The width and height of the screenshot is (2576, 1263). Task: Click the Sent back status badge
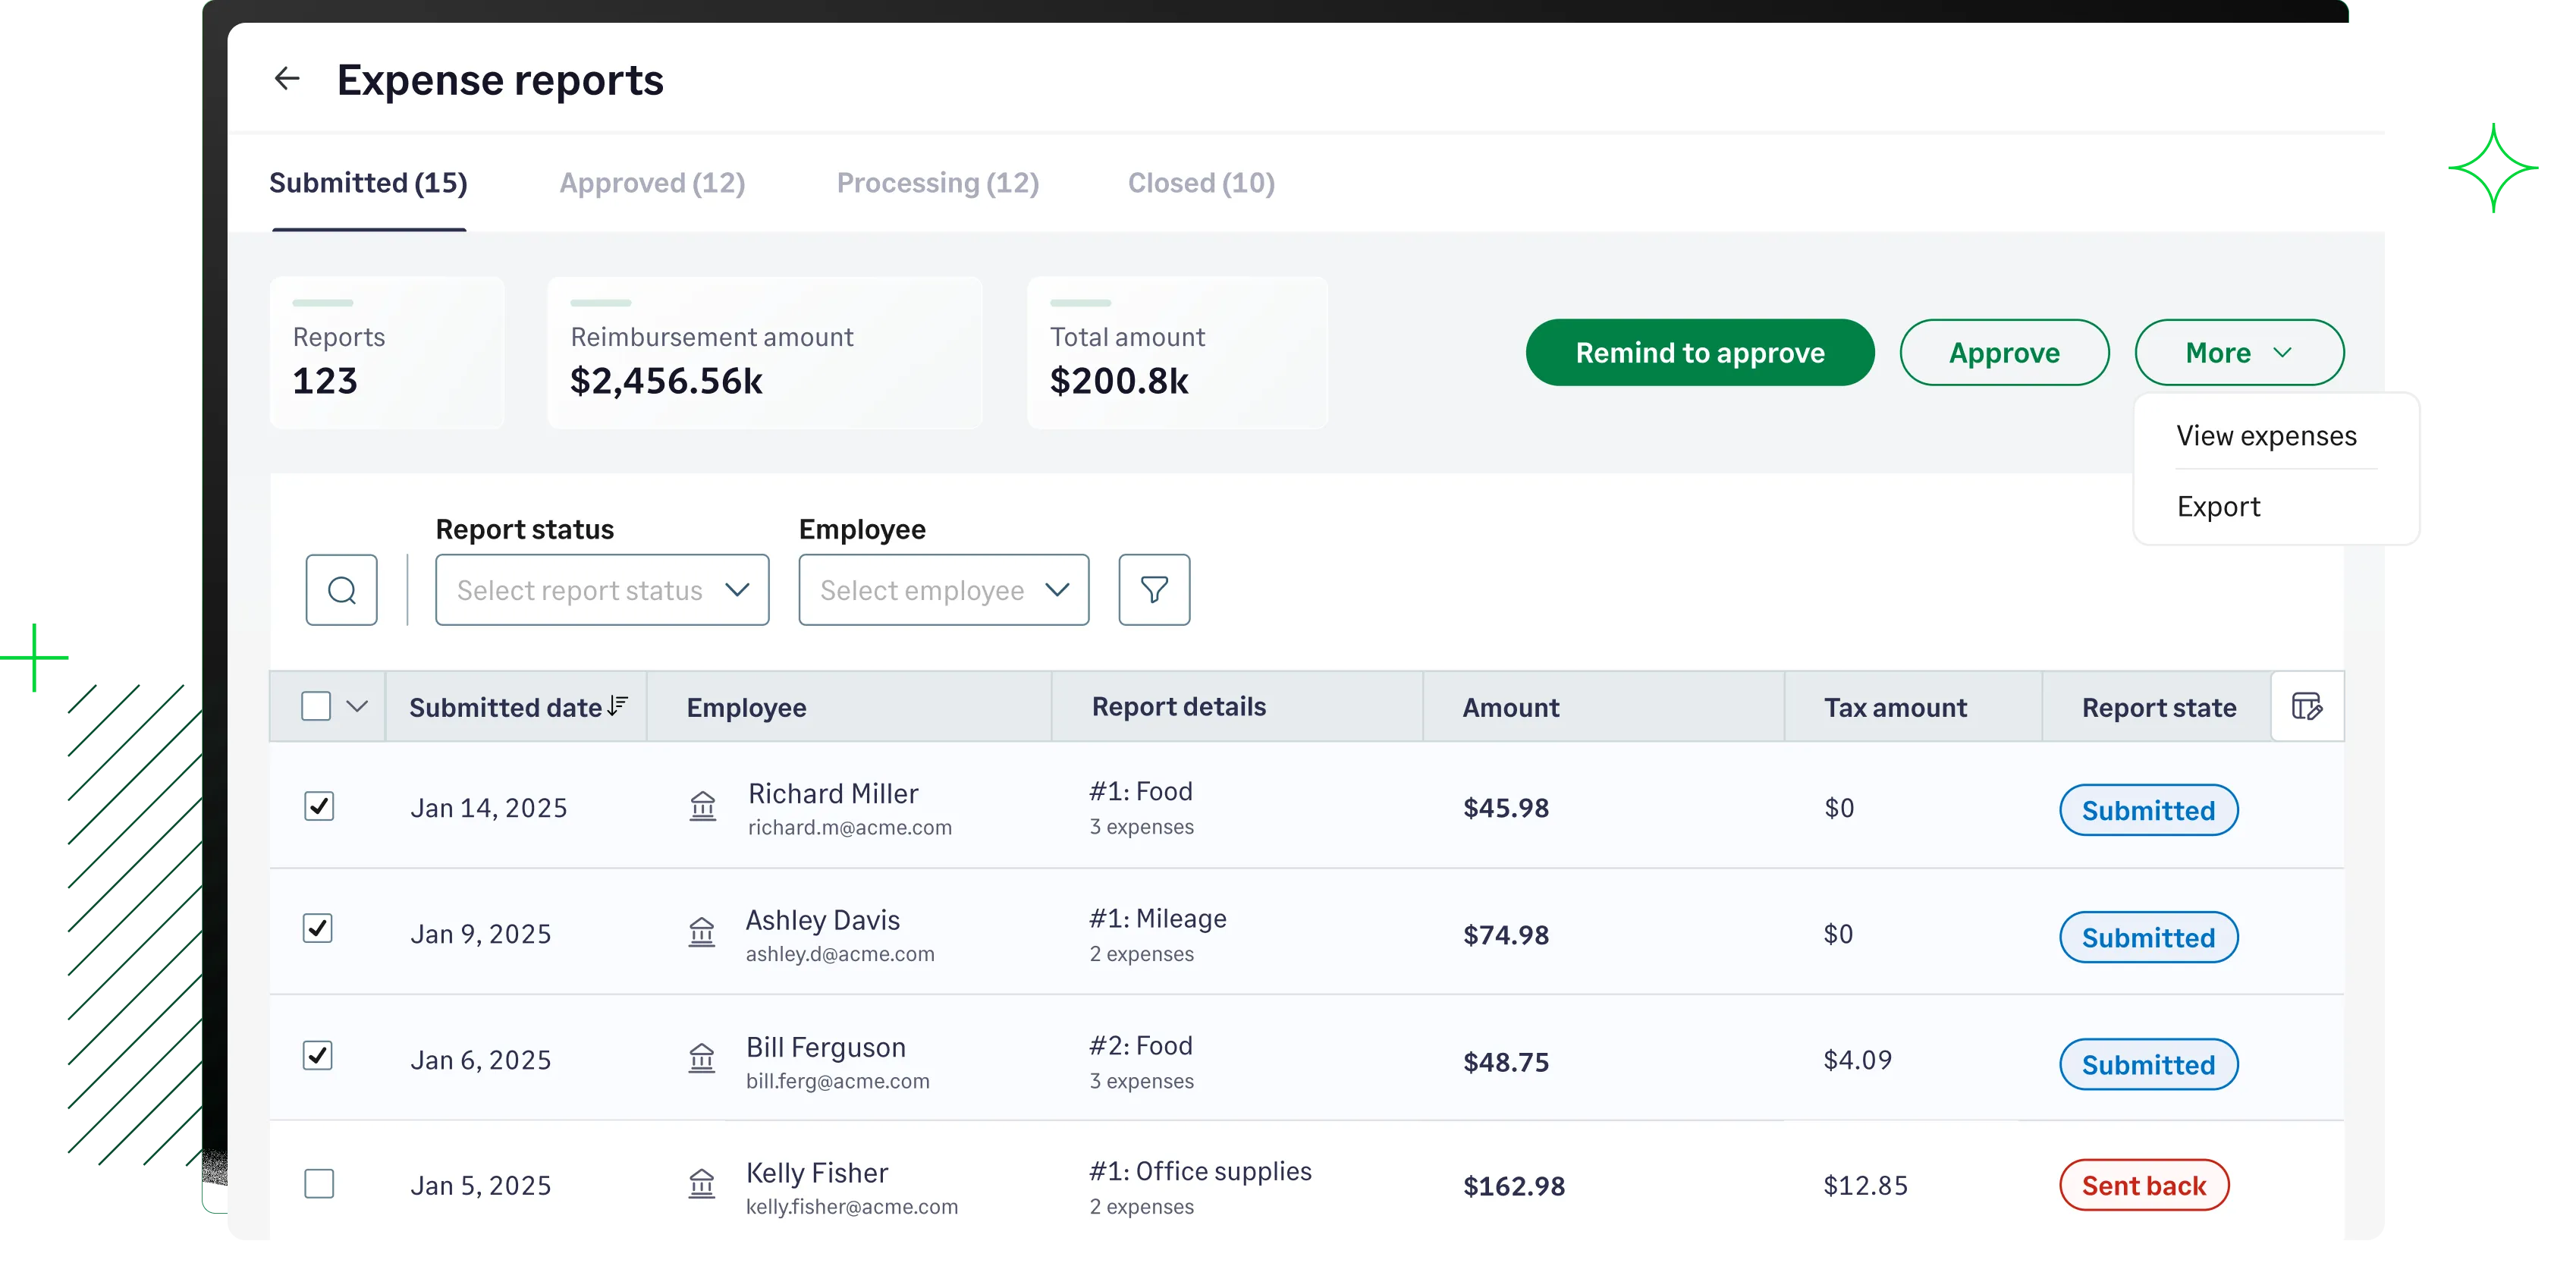point(2144,1185)
